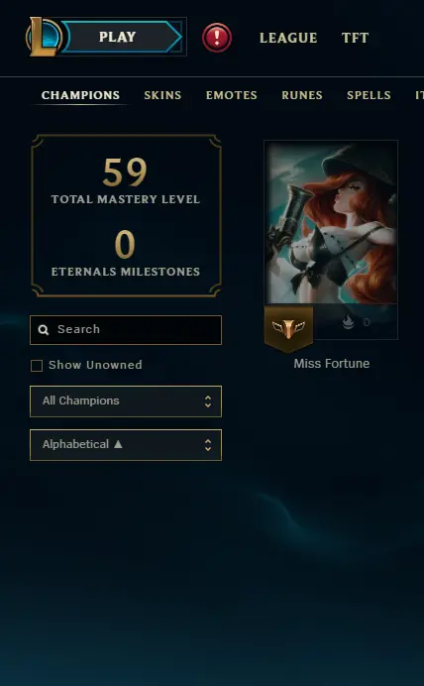424x686 pixels.
Task: Select the Spells tab
Action: pos(369,95)
